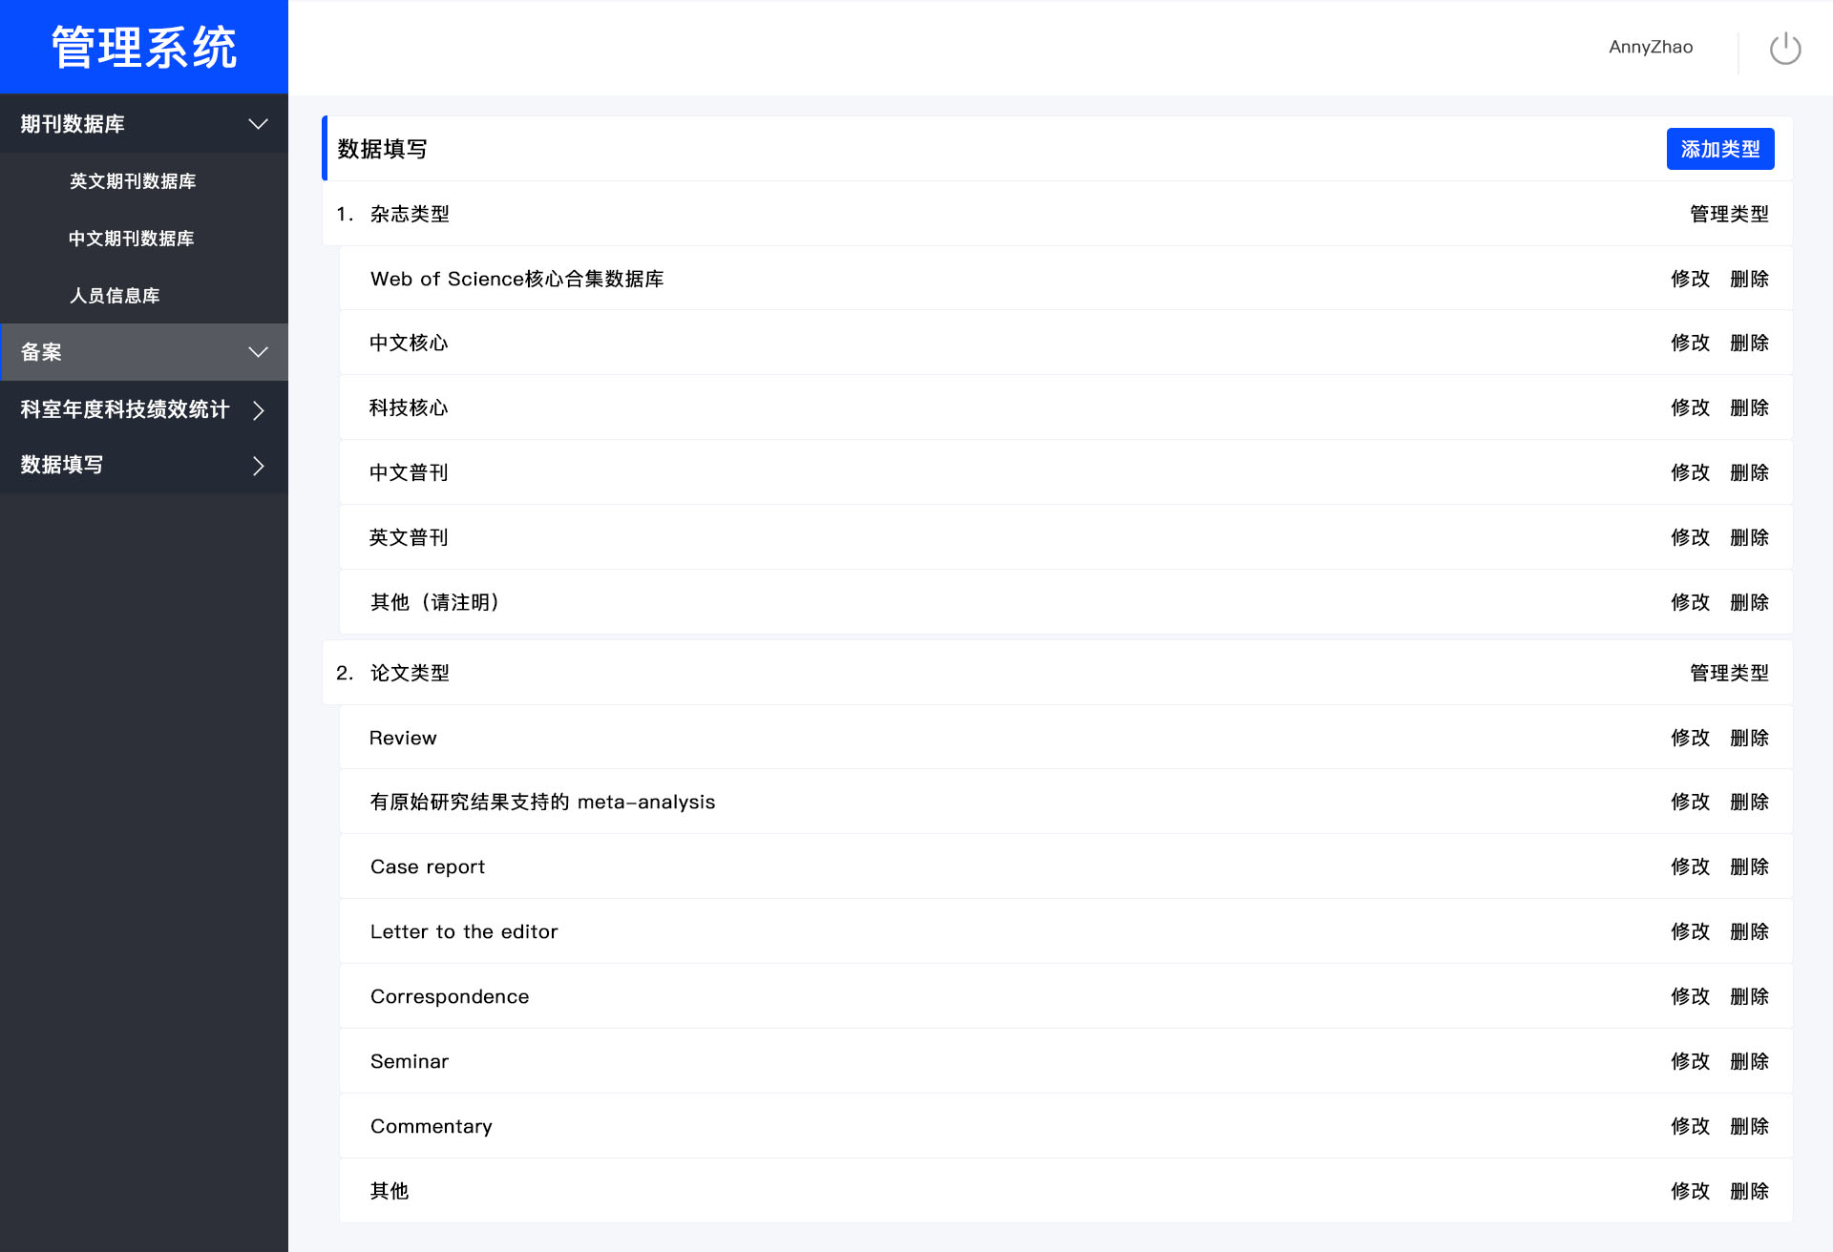This screenshot has height=1252, width=1833.
Task: Select 人员信息库 in sidebar
Action: (x=114, y=296)
